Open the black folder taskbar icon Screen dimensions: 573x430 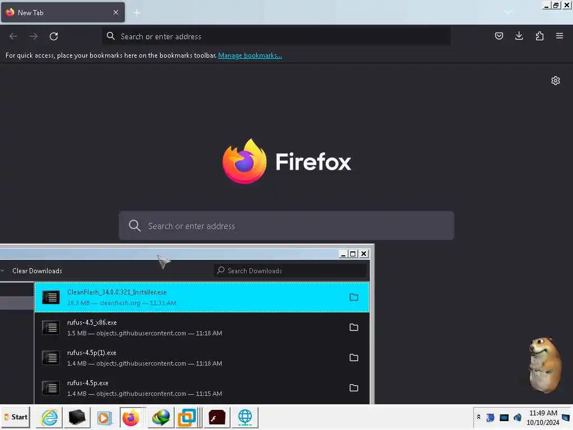pos(77,417)
